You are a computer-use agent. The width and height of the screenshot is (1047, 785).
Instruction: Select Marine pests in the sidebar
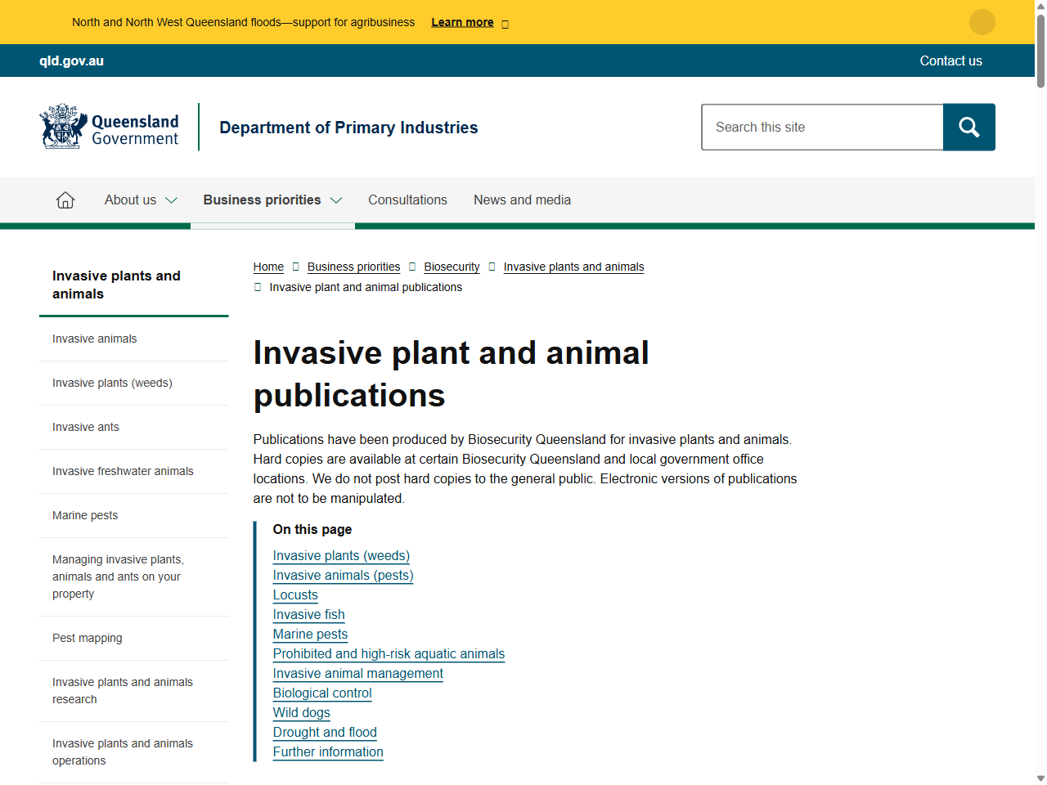[84, 515]
